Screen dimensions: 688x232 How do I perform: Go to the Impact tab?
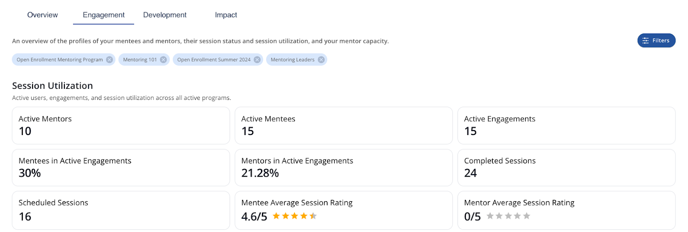click(226, 15)
